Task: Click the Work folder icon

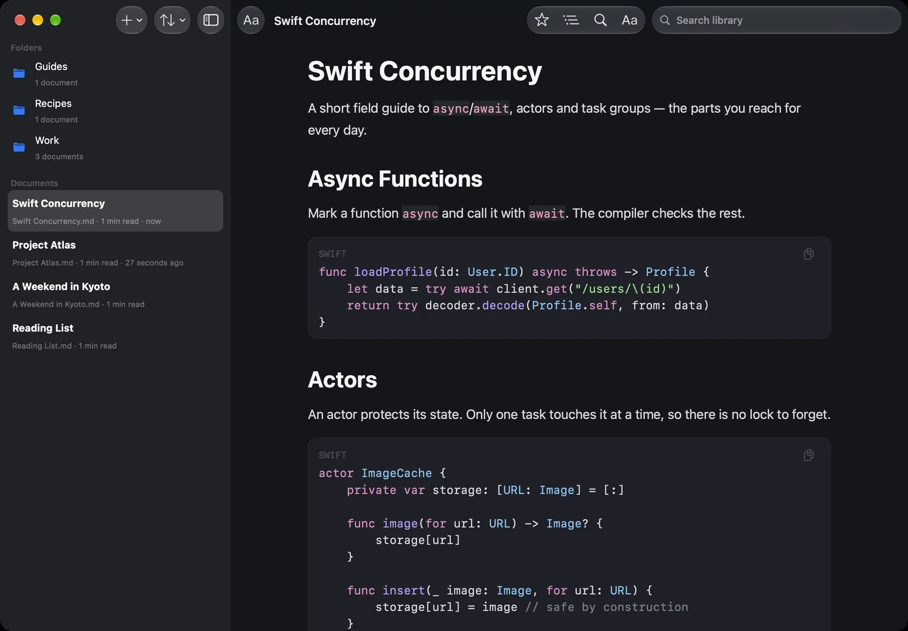Action: 19,147
